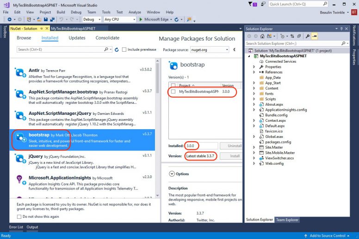This screenshot has width=359, height=239.
Task: Click the Home icon in Solution Explorer
Action: (262, 36)
